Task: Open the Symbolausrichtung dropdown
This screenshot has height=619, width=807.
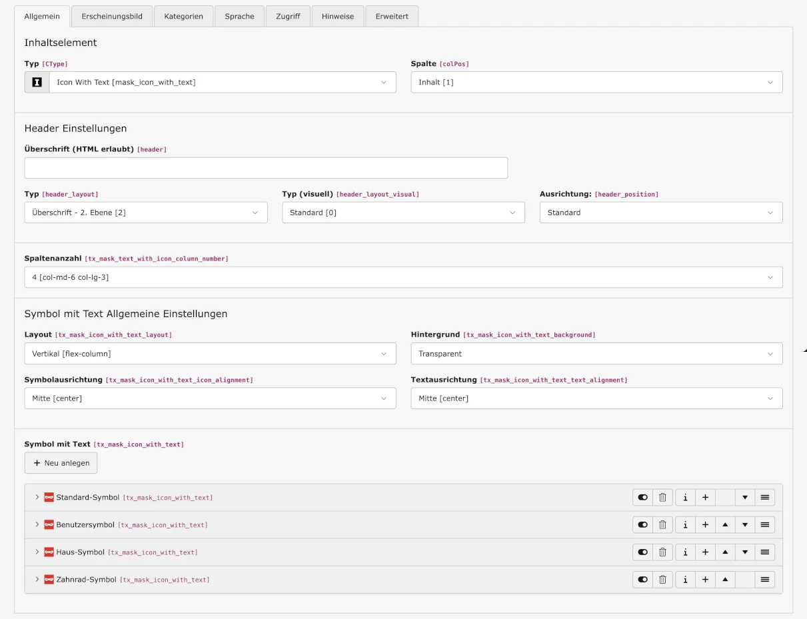Action: coord(211,398)
